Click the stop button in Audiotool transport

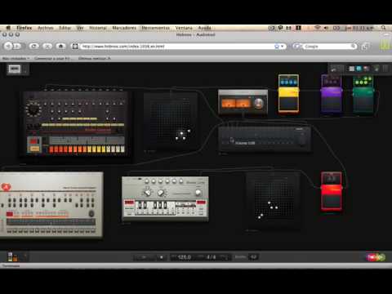pyautogui.click(x=161, y=257)
